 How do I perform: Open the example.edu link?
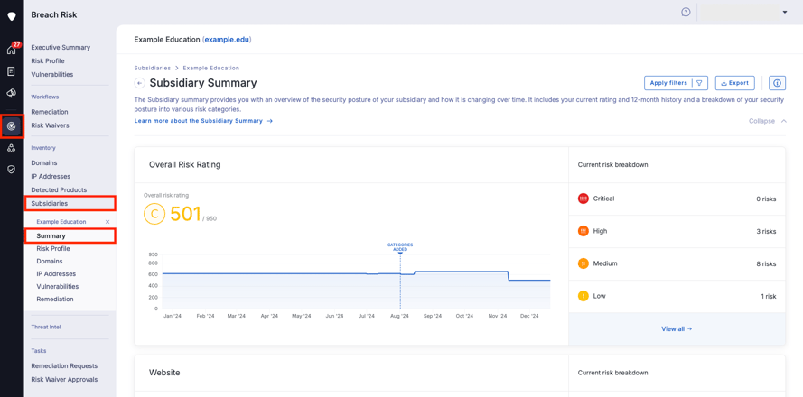[228, 40]
